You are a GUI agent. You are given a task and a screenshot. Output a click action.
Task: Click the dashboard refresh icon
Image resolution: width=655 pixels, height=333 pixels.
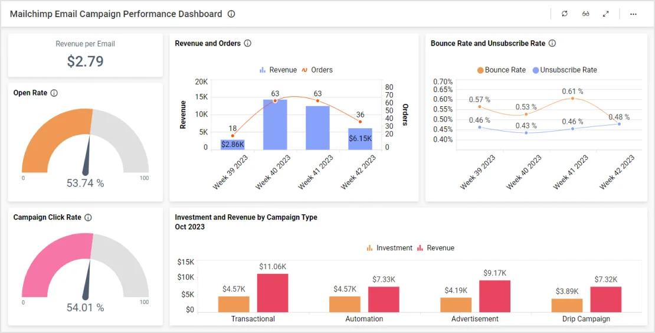(565, 14)
